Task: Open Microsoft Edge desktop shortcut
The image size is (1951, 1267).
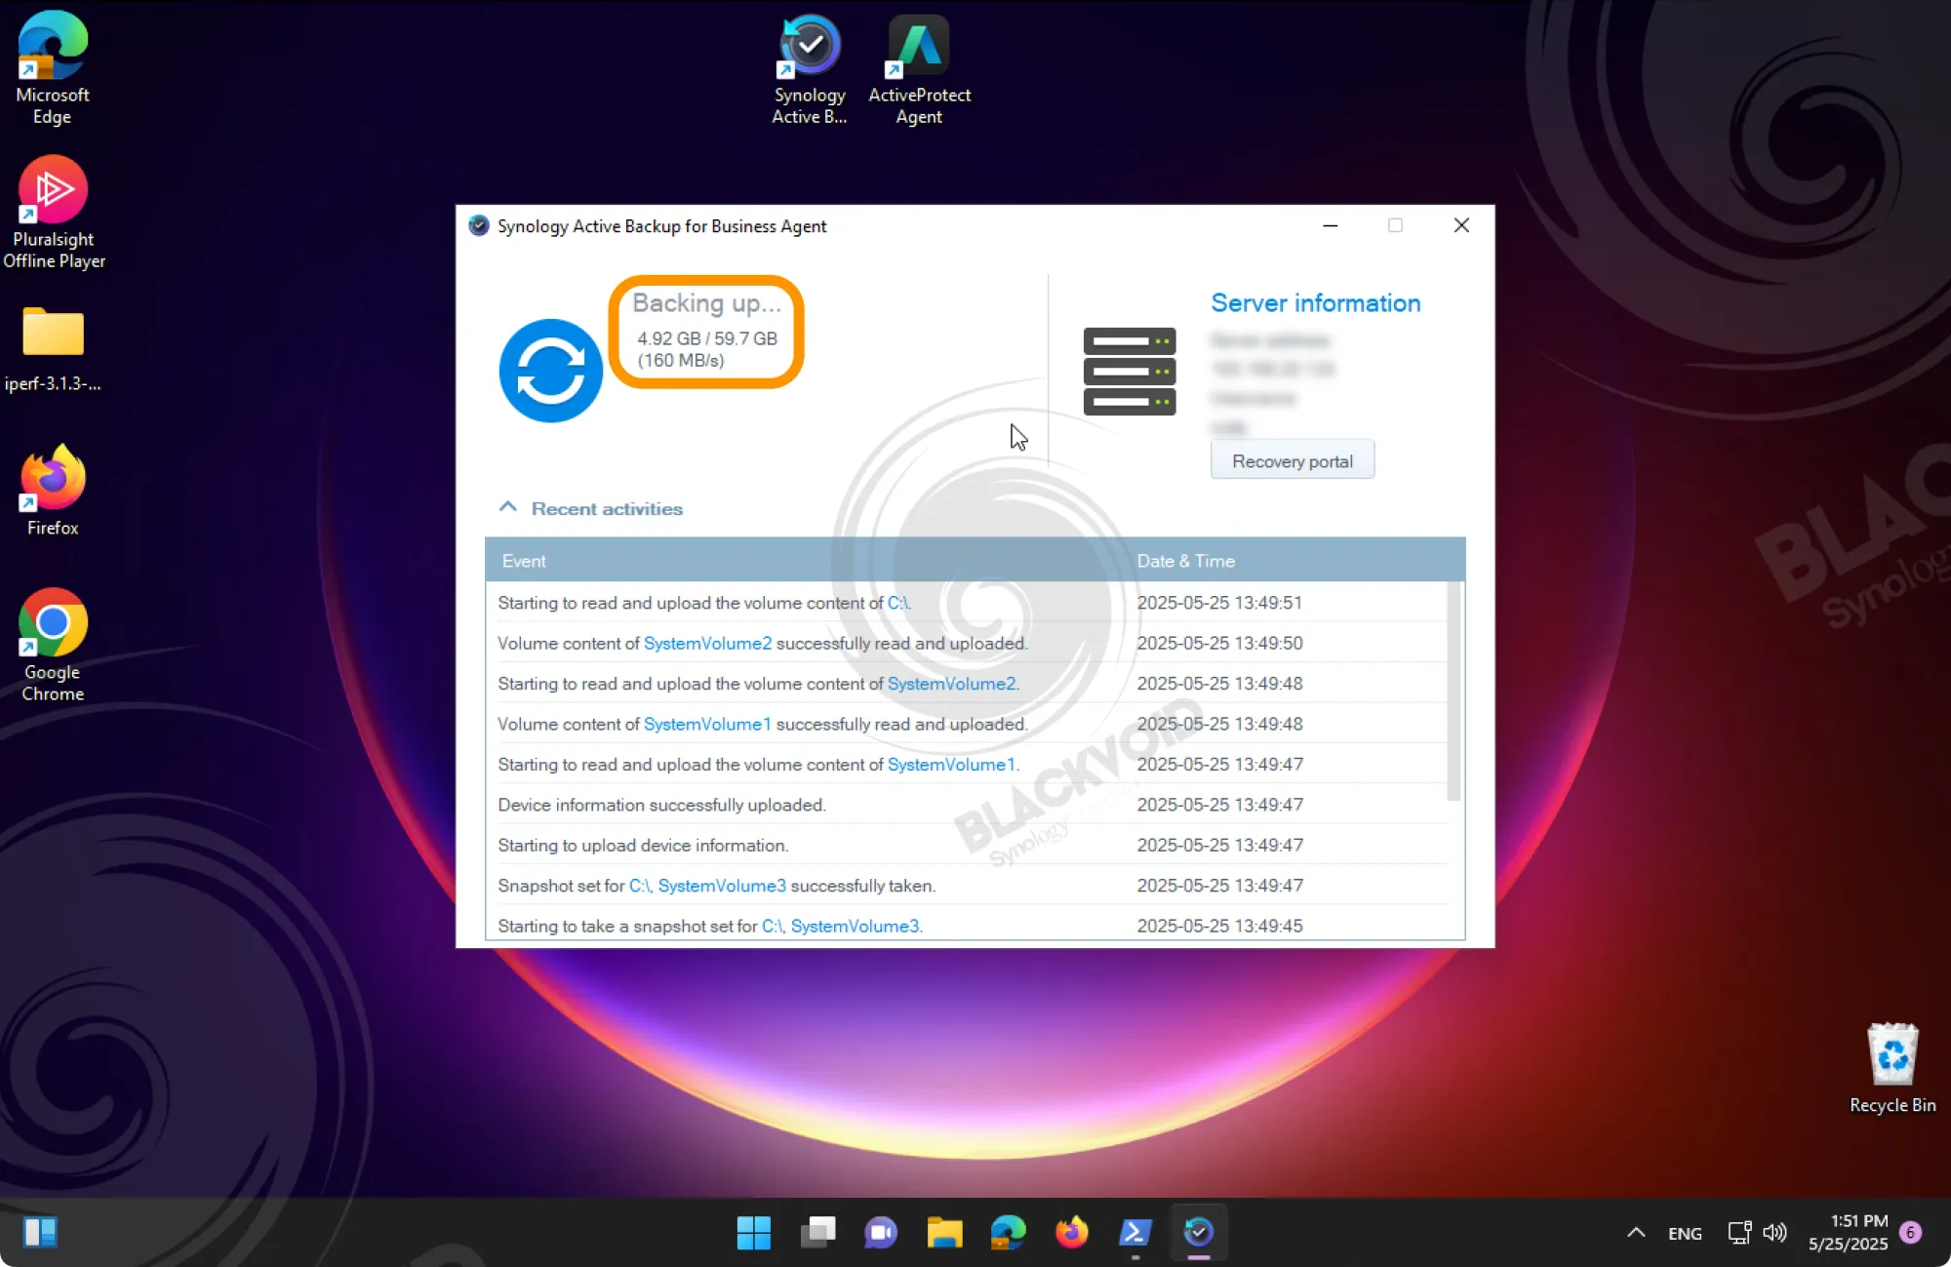Action: point(53,68)
